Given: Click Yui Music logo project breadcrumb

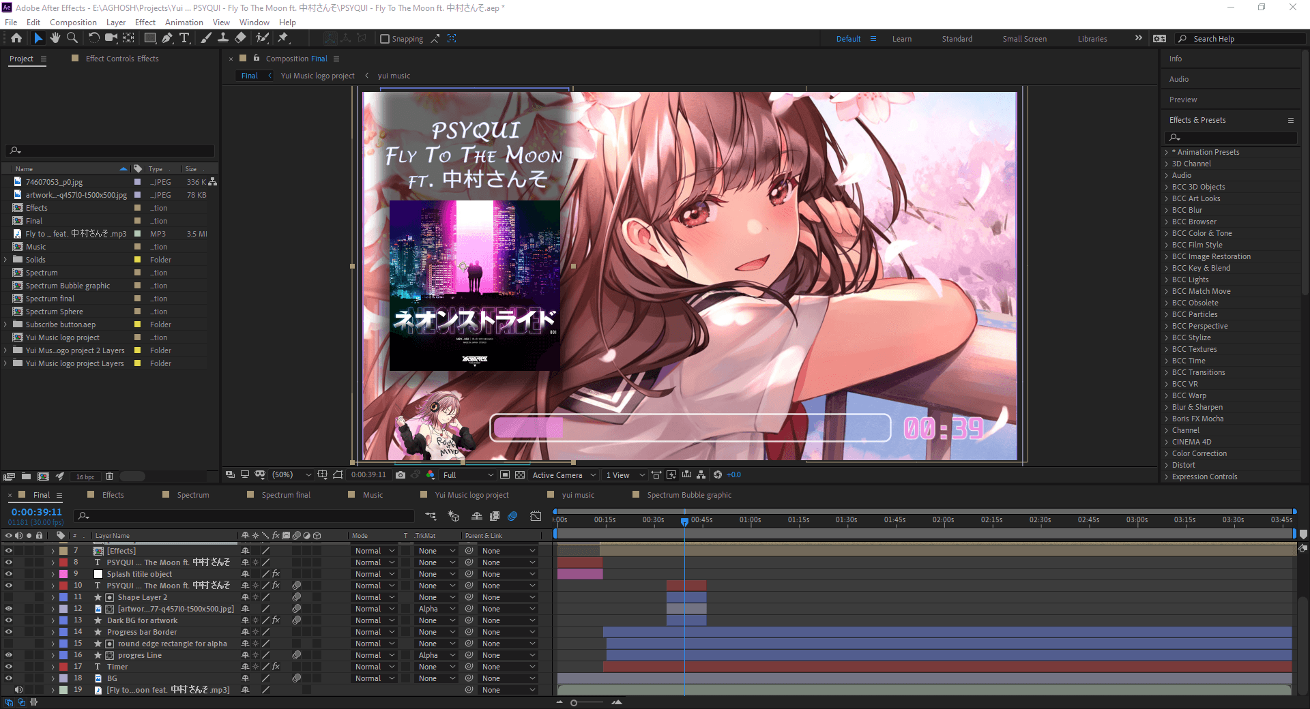Looking at the screenshot, I should pyautogui.click(x=317, y=76).
